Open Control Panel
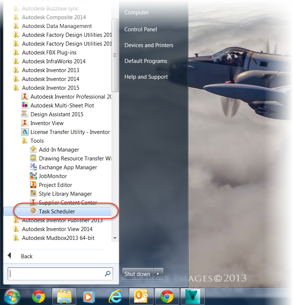Viewport: 293px width, 305px height. [141, 29]
